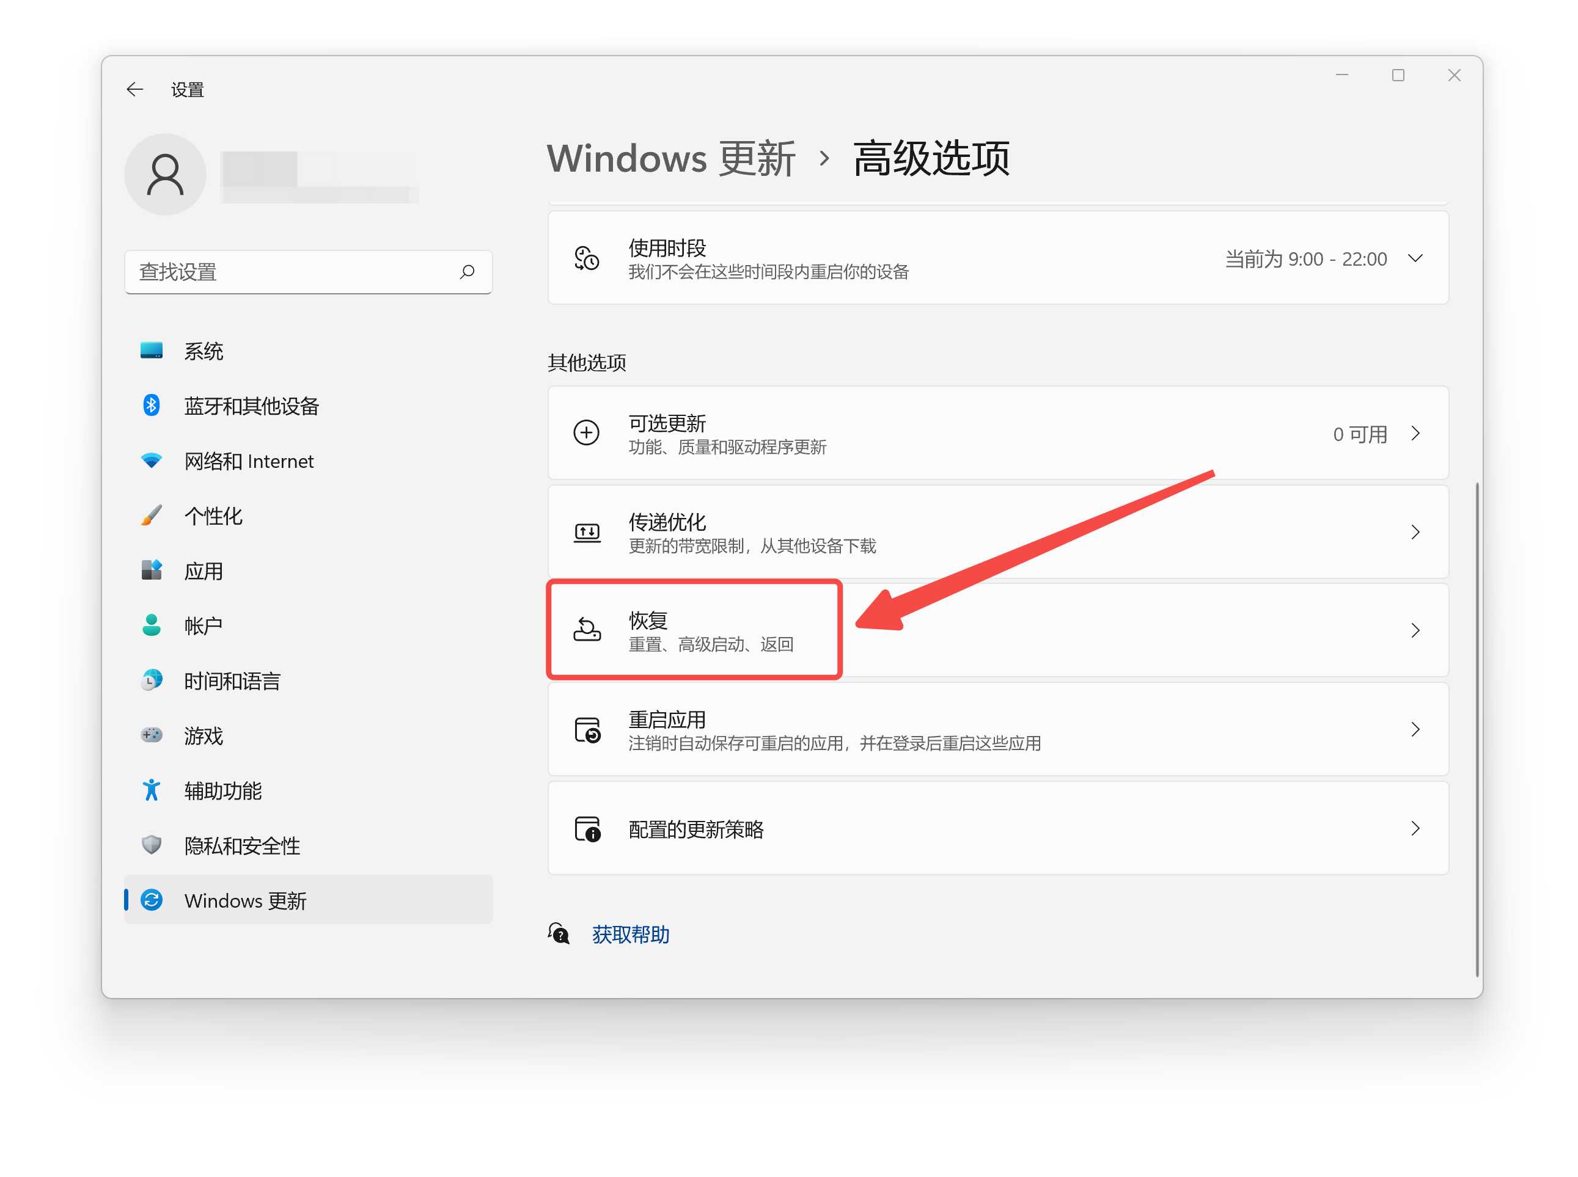Click the 使用时段 clock icon
This screenshot has height=1177, width=1578.
pos(587,258)
